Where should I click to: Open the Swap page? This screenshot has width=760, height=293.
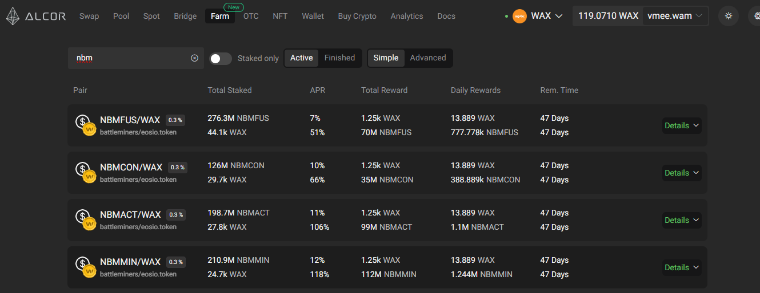89,16
